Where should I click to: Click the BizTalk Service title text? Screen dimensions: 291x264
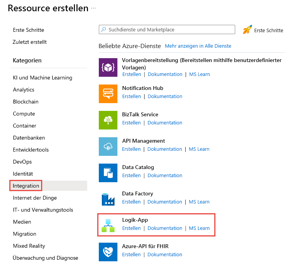coord(140,114)
